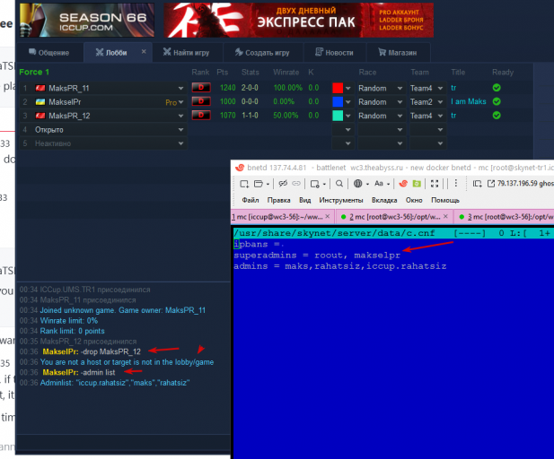Open the Файл menu

[x=251, y=200]
